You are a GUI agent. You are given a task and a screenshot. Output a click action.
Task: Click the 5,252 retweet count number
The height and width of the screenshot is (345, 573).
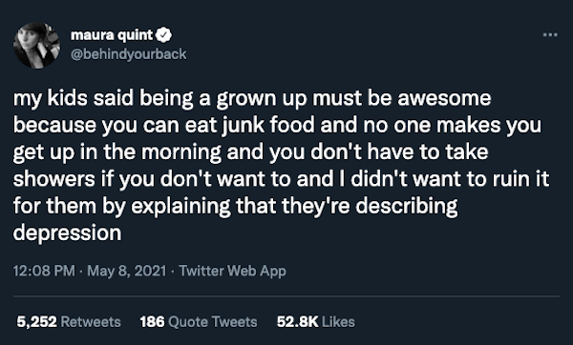pos(36,322)
